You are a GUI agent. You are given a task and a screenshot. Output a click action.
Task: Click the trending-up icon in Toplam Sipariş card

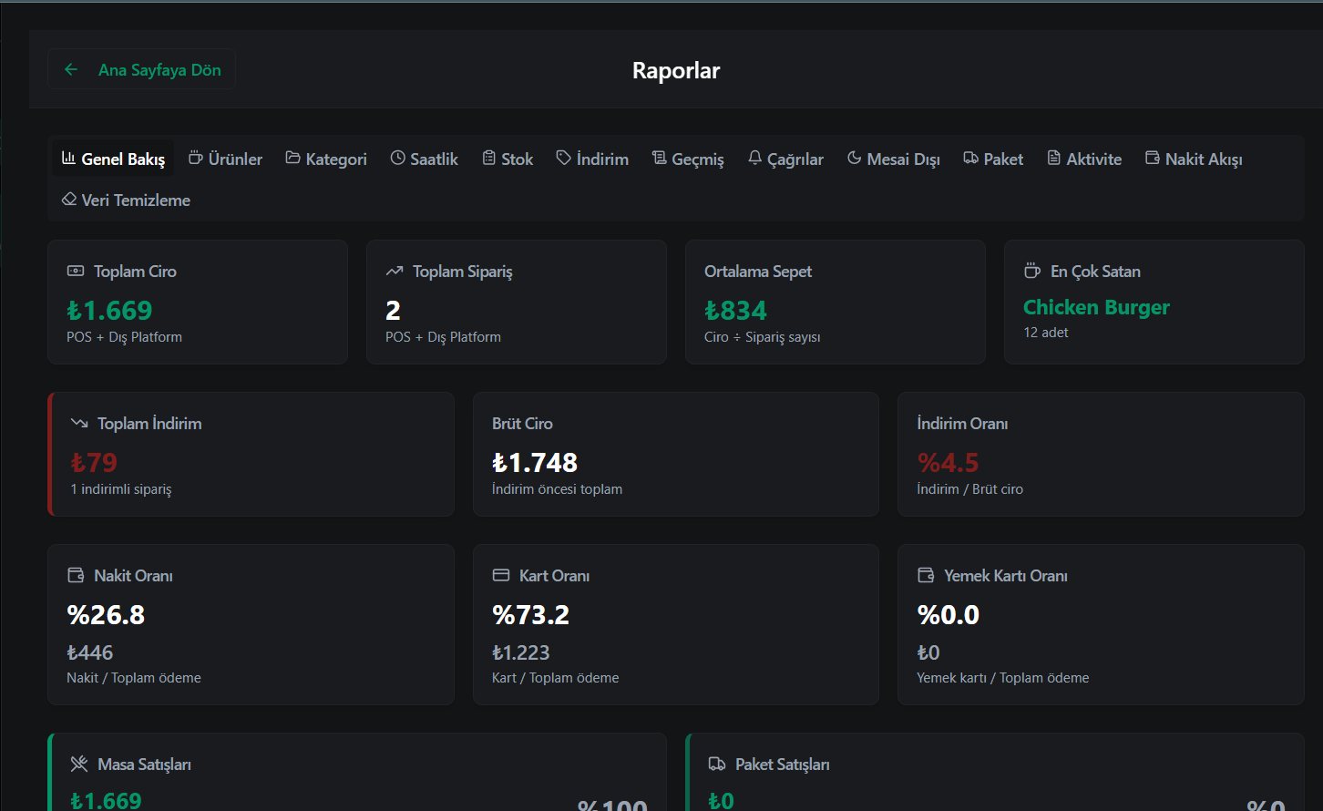pos(394,271)
